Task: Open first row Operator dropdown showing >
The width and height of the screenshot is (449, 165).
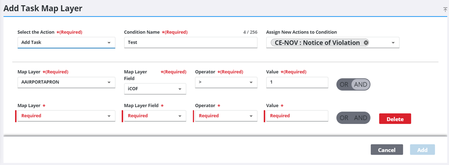Action: click(226, 82)
